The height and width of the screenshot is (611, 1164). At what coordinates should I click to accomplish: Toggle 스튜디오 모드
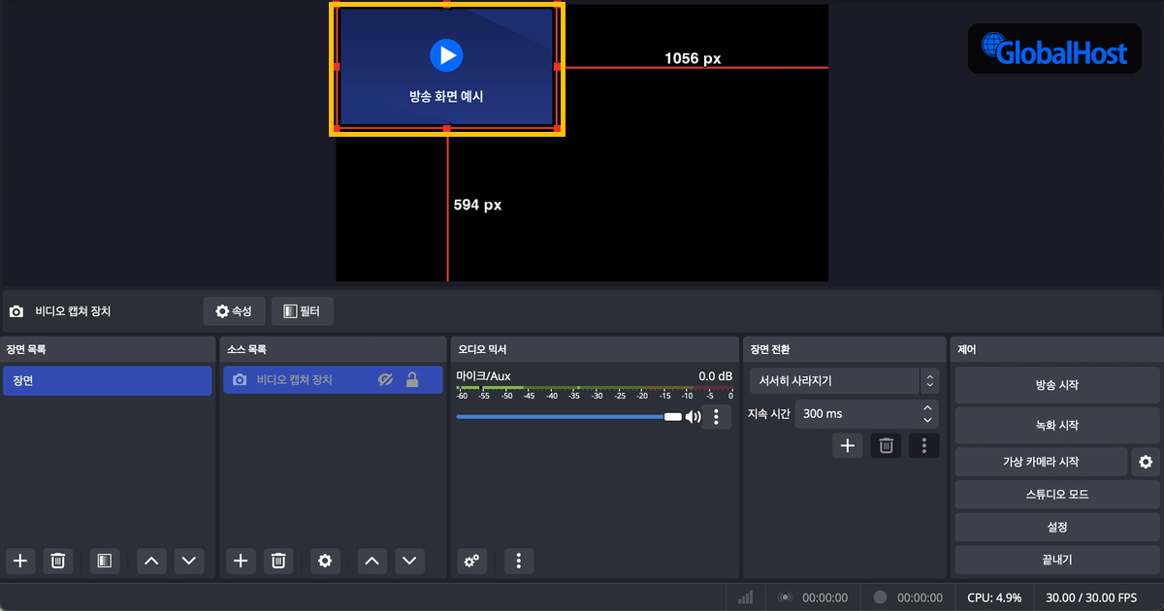coord(1057,495)
